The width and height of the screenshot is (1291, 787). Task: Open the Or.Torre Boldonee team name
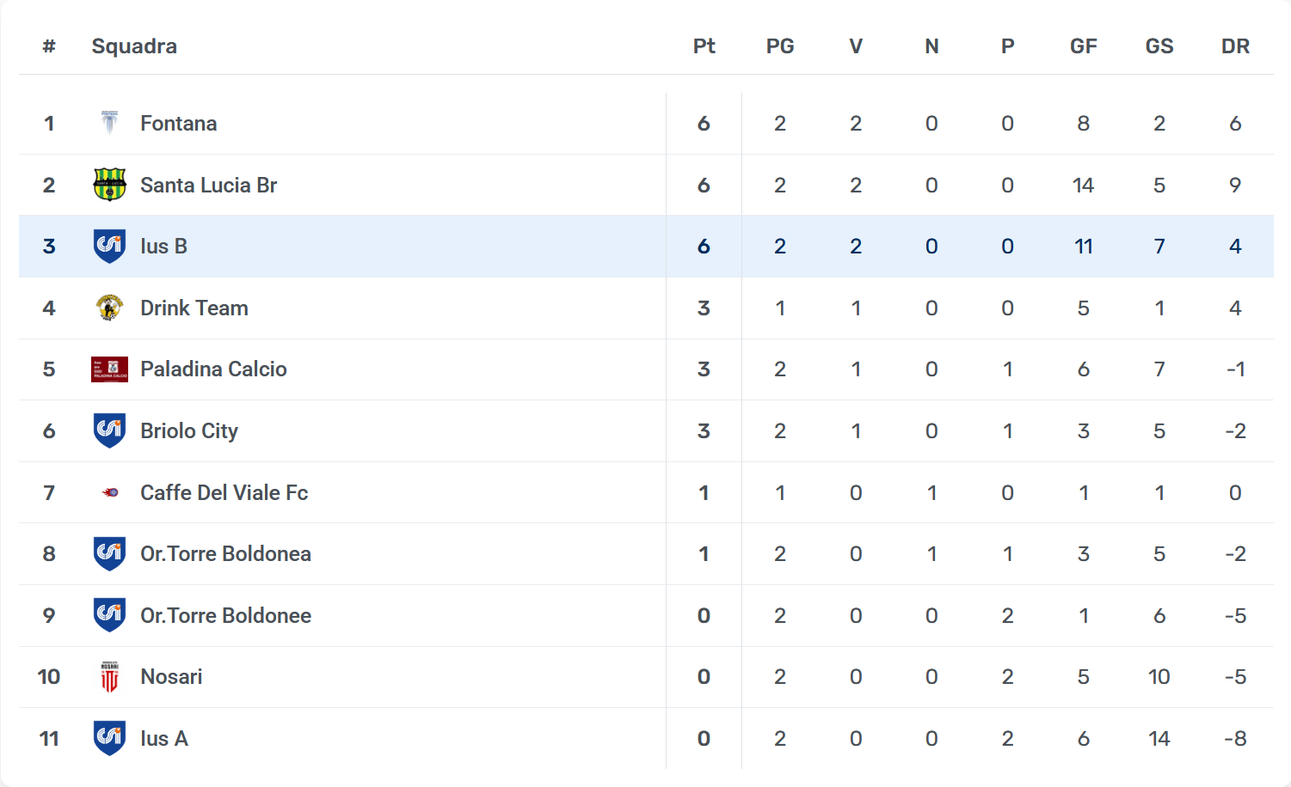(225, 616)
